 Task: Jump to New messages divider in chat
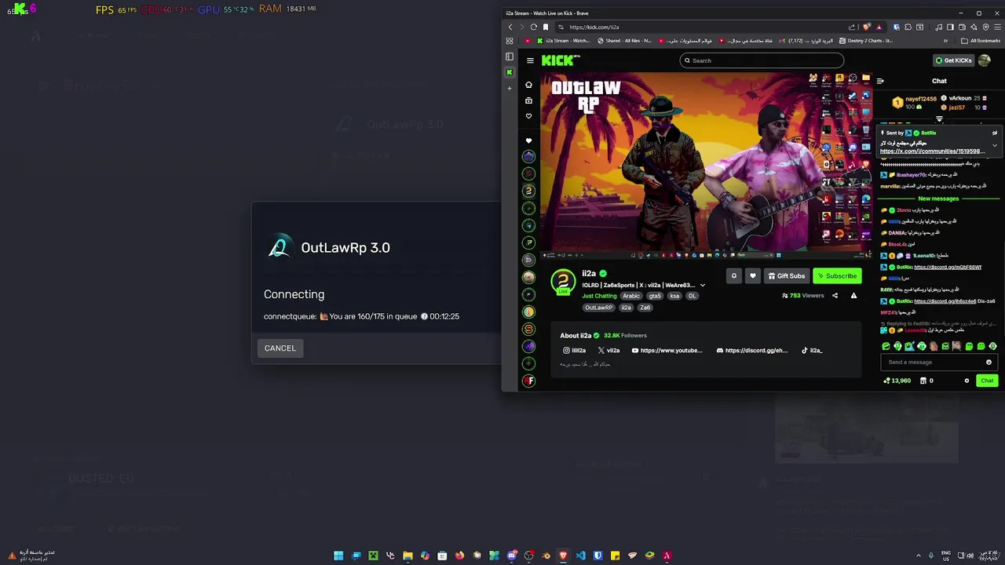[938, 199]
